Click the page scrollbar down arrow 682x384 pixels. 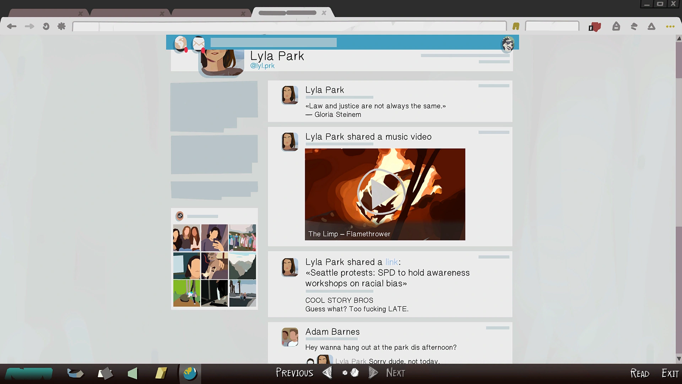pyautogui.click(x=679, y=359)
